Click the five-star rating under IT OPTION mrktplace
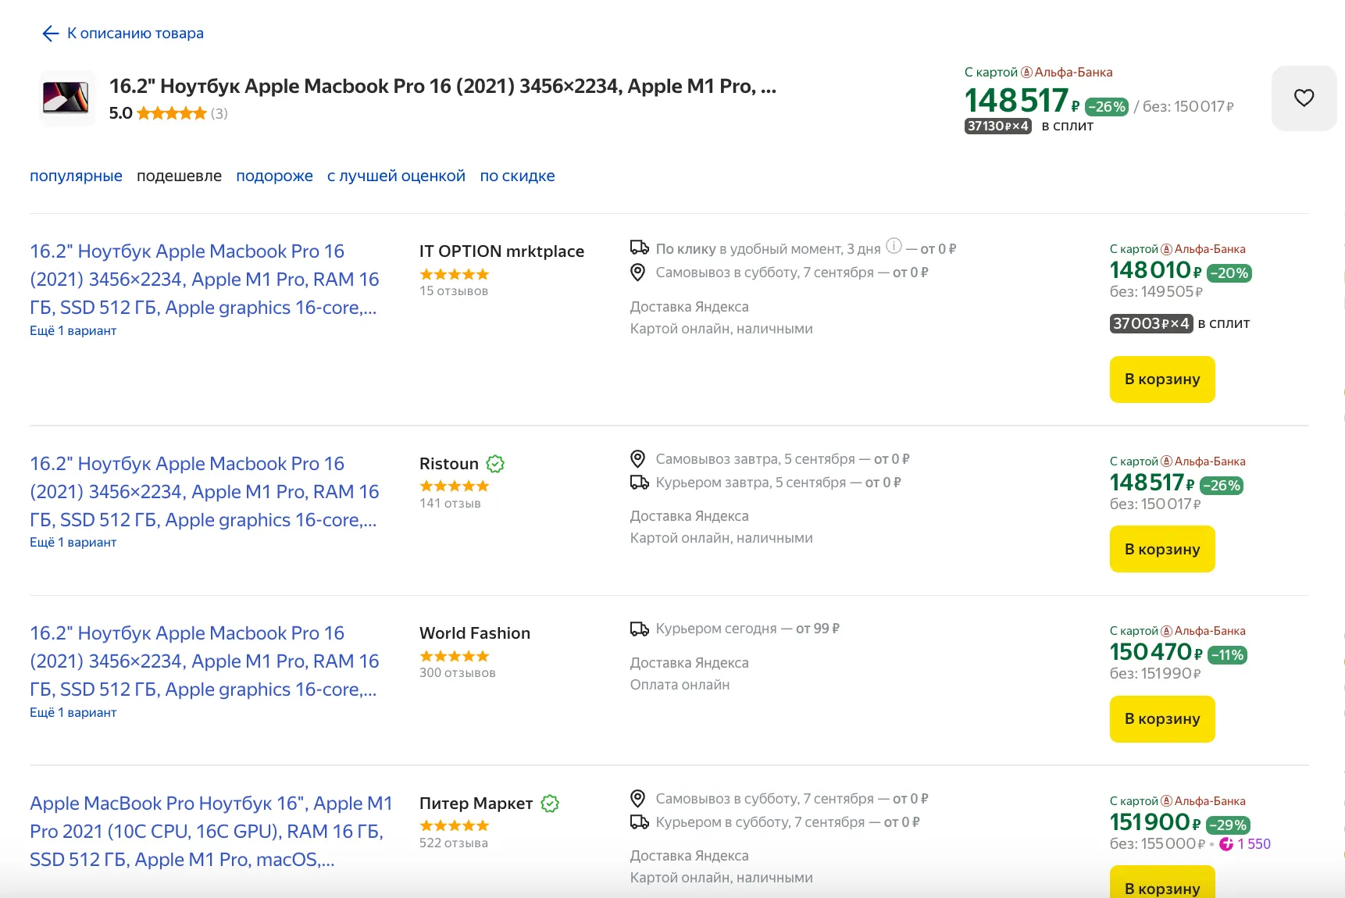Image resolution: width=1345 pixels, height=898 pixels. click(454, 274)
